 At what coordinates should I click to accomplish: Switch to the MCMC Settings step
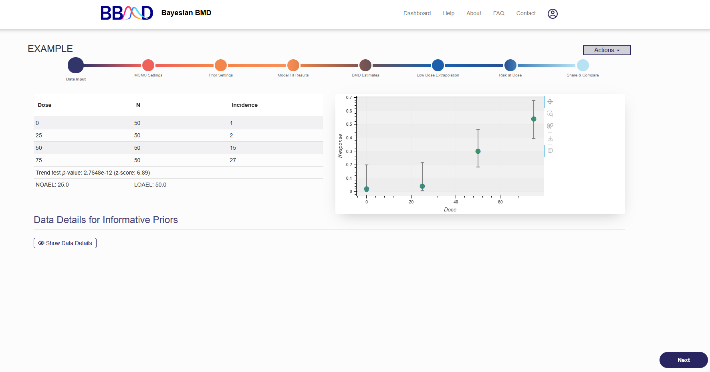pos(148,65)
